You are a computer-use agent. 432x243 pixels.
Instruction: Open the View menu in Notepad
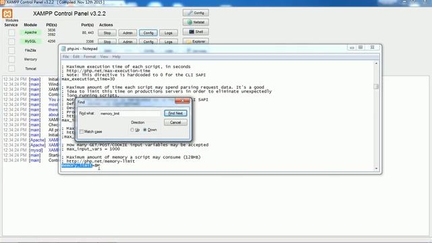104,57
